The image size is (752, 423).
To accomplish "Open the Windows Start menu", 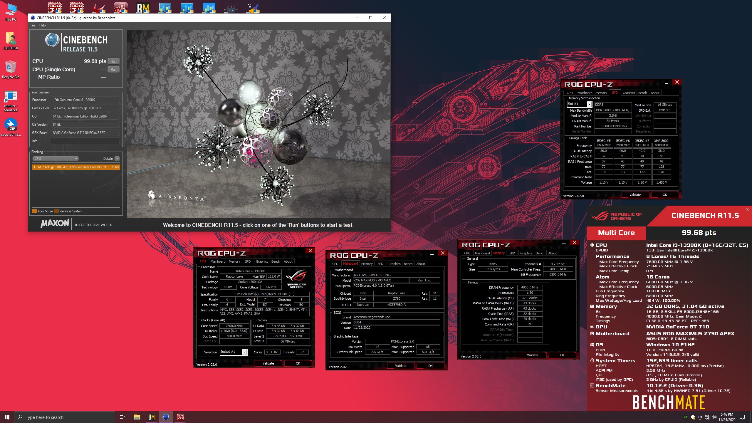I will [x=7, y=417].
